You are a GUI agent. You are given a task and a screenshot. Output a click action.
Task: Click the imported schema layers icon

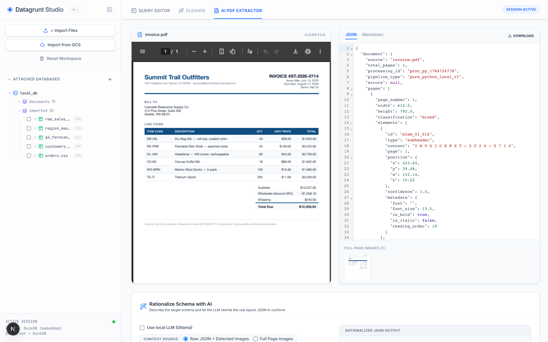pyautogui.click(x=25, y=110)
